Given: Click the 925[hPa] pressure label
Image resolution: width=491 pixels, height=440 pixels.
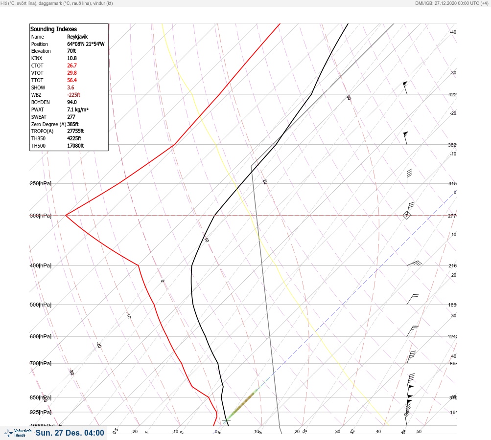Looking at the screenshot, I should (x=41, y=412).
